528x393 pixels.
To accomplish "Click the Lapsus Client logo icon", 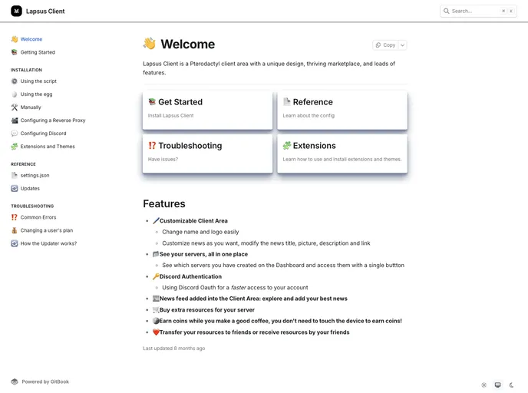I will click(x=16, y=11).
